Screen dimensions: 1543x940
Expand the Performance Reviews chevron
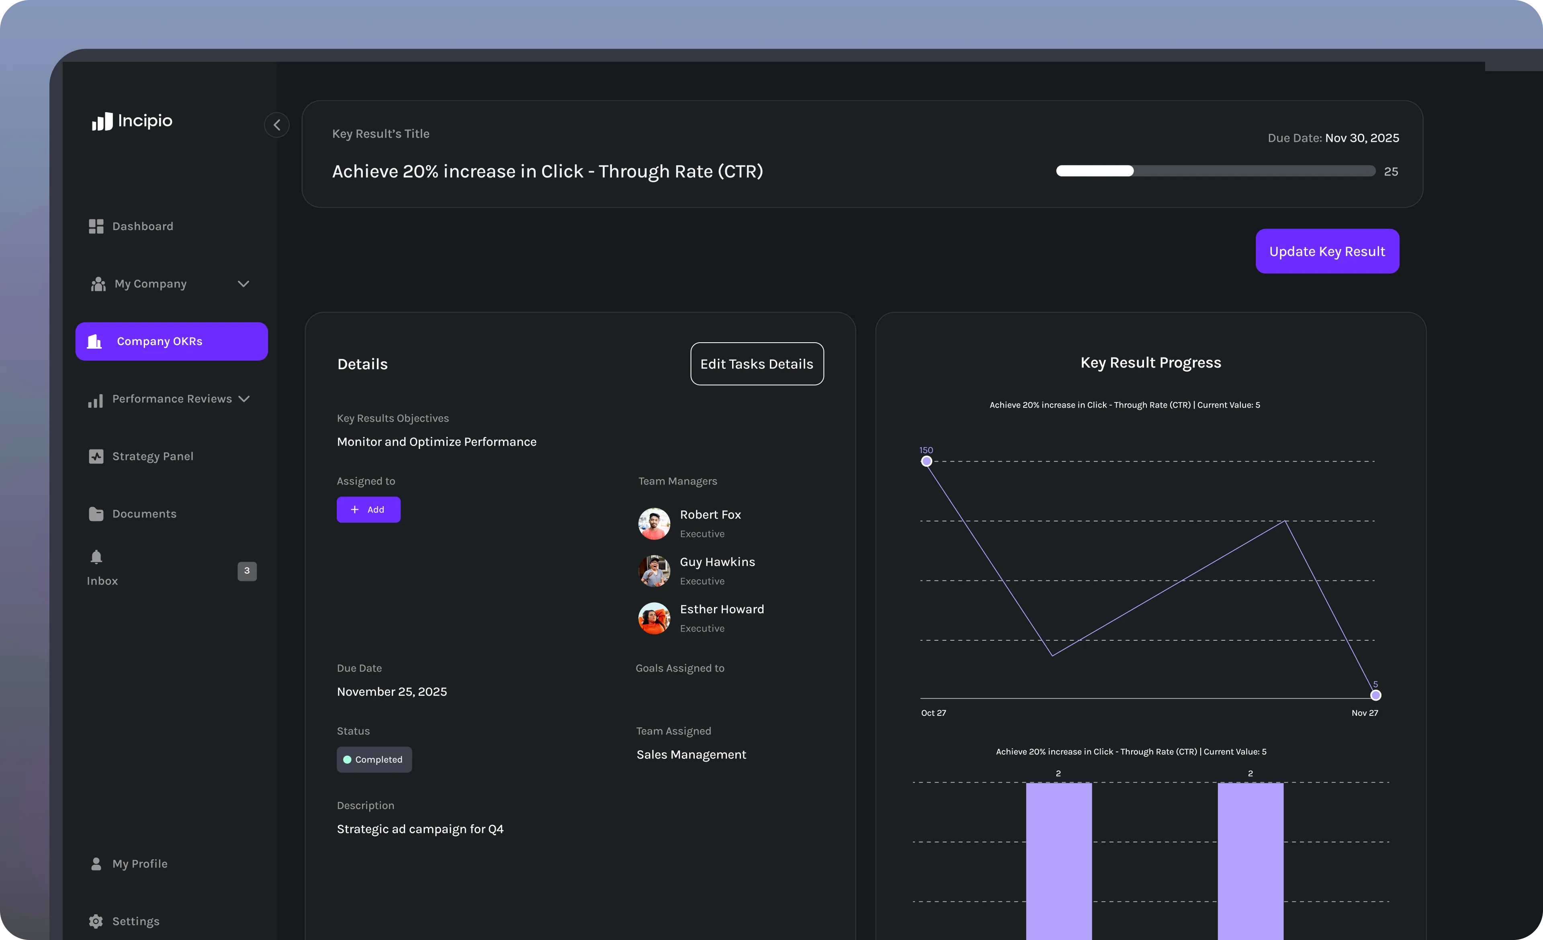click(244, 398)
